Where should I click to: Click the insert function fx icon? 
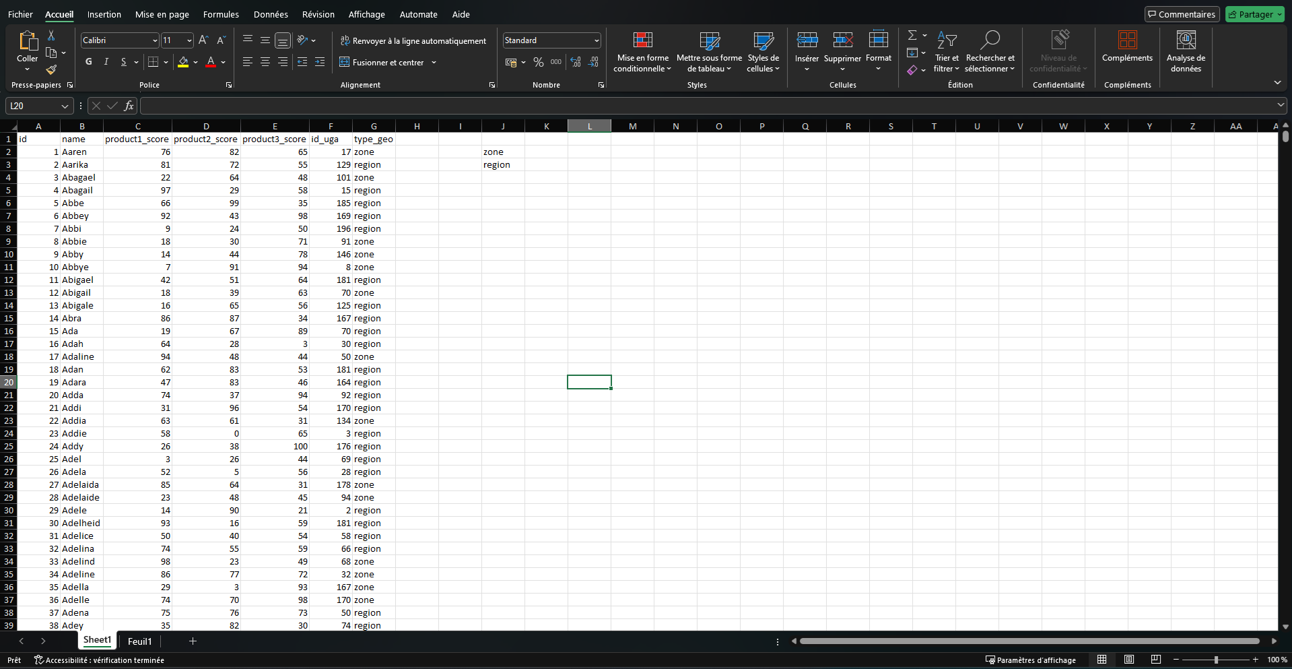point(129,106)
